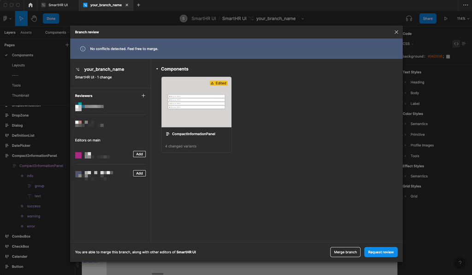The image size is (472, 275).
Task: Open the CompactInformationPanel edited thumbnail
Action: click(x=196, y=102)
